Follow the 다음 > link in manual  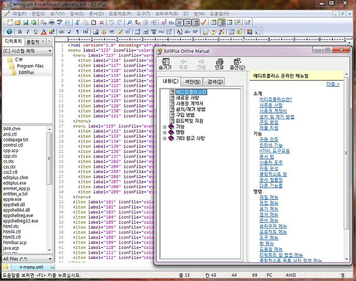[333, 84]
